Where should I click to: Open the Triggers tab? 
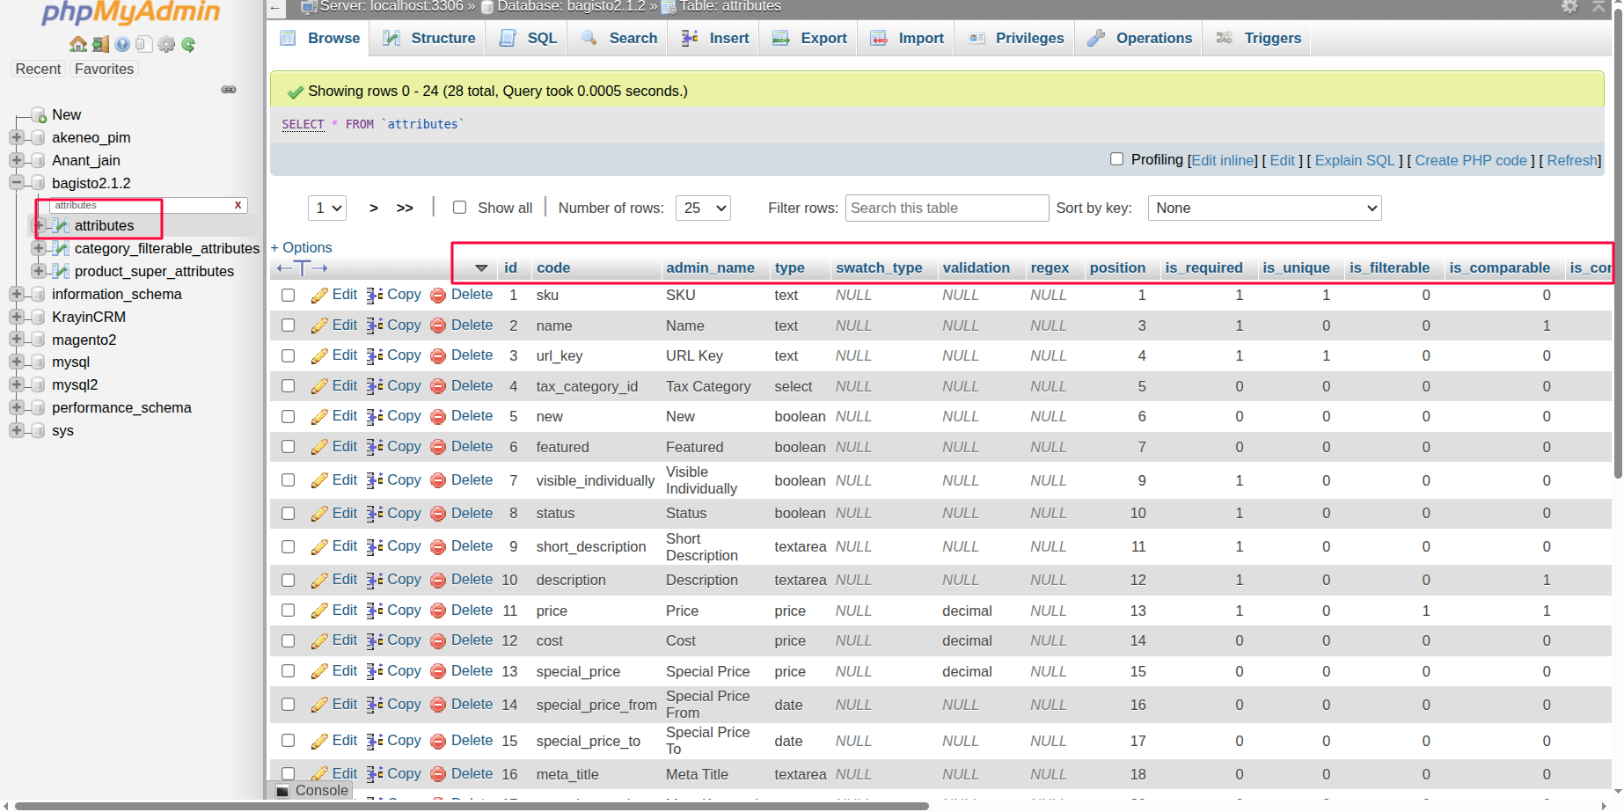click(1258, 38)
